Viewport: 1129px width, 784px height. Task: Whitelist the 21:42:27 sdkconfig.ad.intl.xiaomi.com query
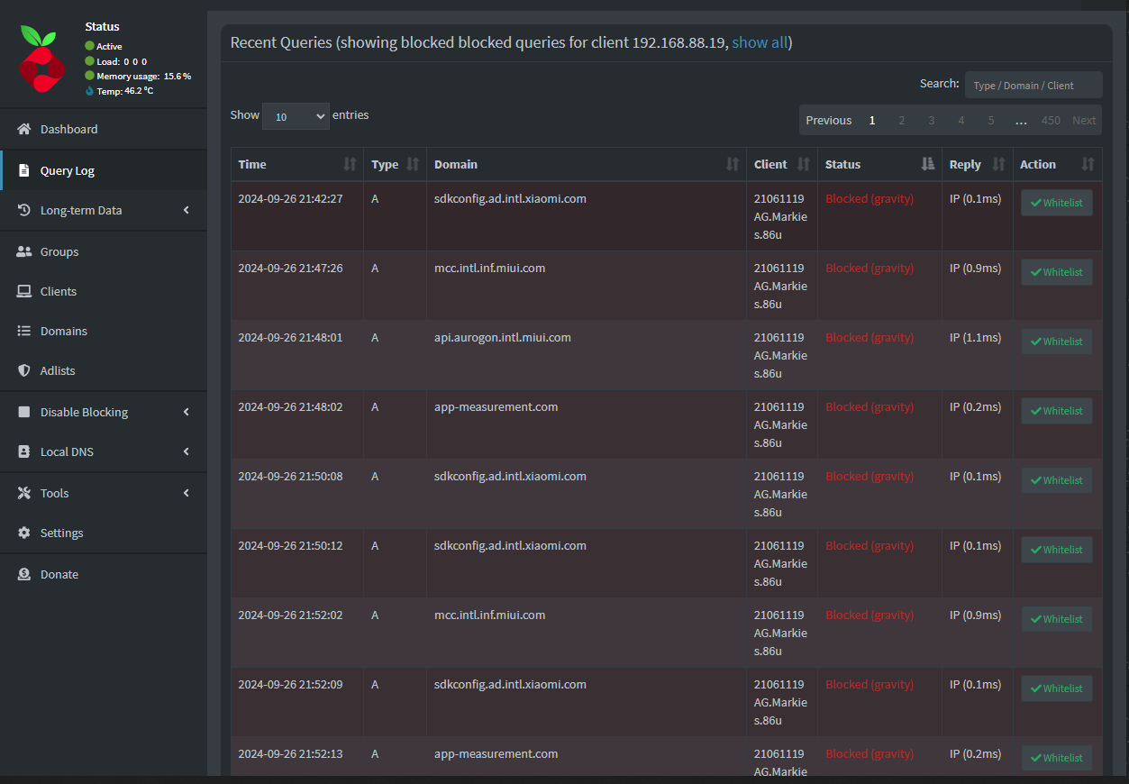(1057, 203)
